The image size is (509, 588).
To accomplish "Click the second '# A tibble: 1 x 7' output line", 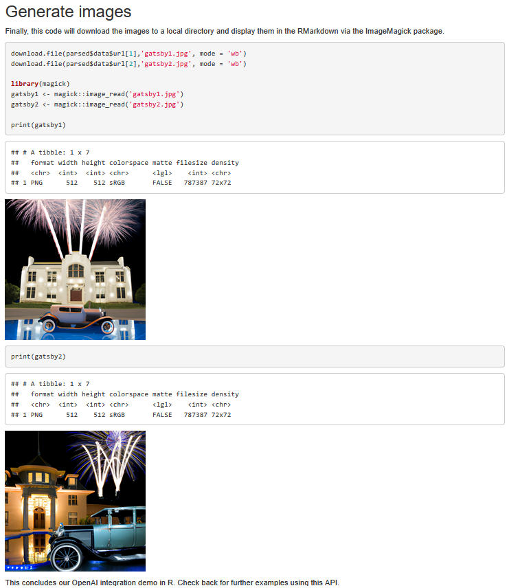I will tap(50, 384).
